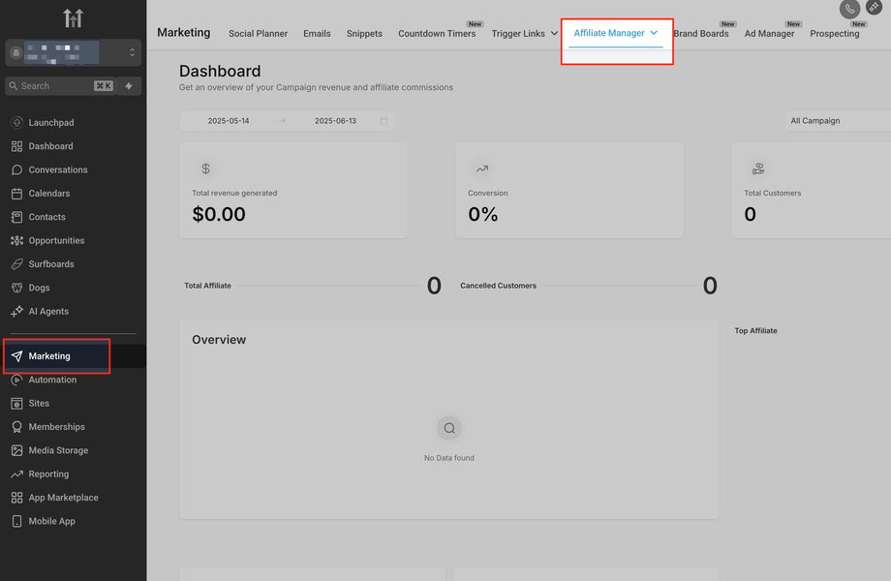
Task: Click the Media Storage image icon
Action: coord(17,450)
